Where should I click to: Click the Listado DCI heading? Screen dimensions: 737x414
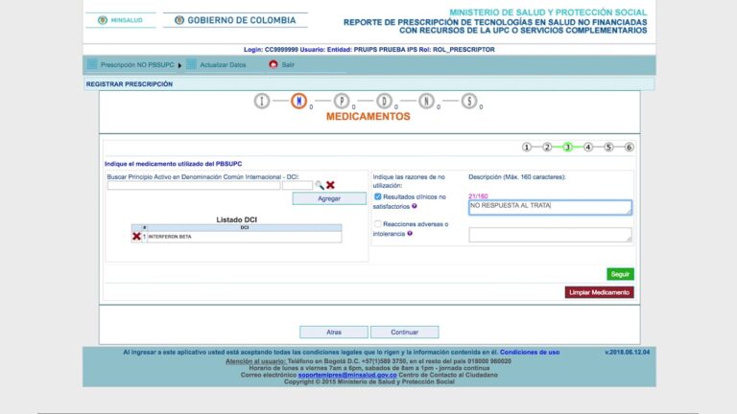pos(236,219)
